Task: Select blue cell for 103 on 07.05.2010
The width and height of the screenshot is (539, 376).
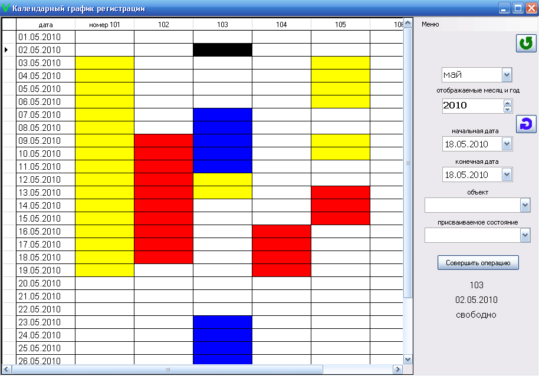Action: point(222,115)
